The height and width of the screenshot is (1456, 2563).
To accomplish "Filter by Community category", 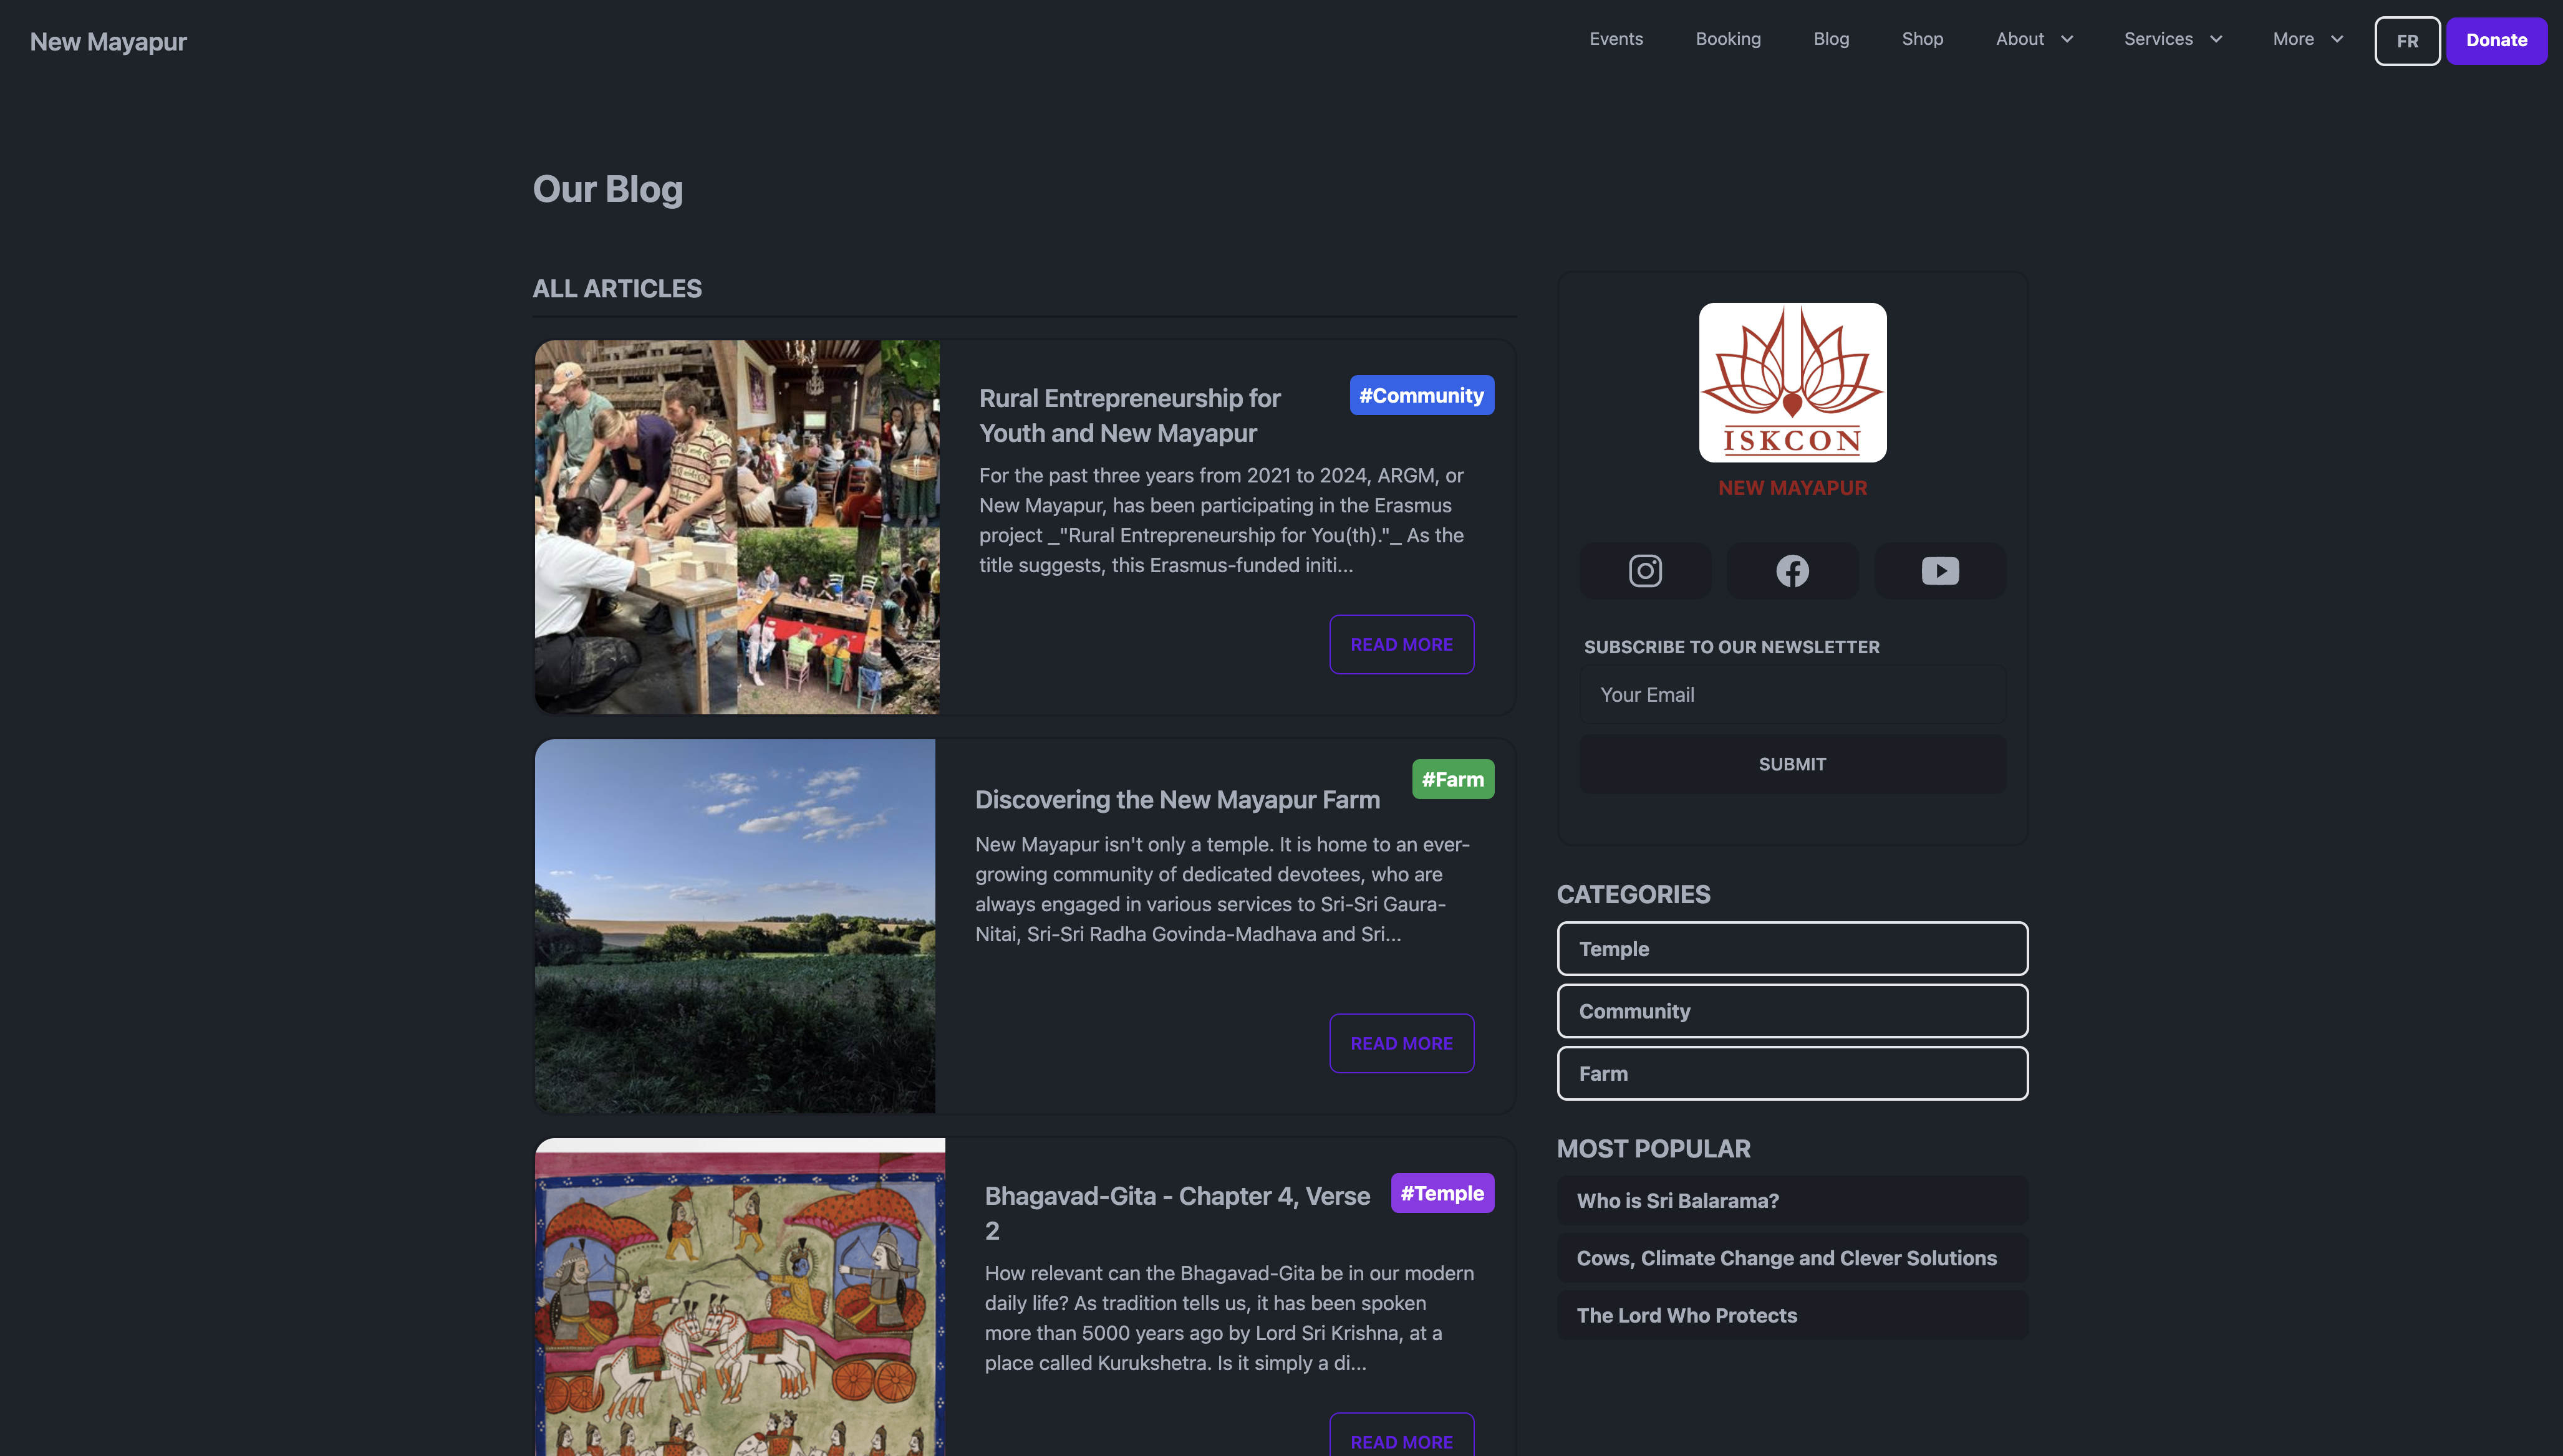I will tap(1792, 1010).
